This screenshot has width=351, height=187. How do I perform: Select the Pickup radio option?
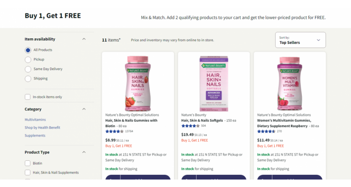(28, 59)
